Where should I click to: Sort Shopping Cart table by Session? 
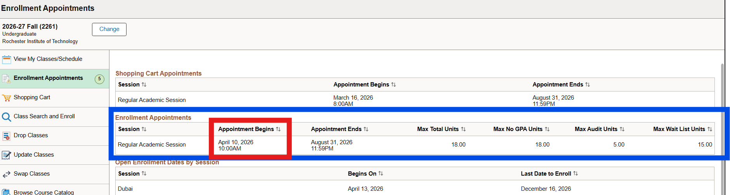(144, 85)
